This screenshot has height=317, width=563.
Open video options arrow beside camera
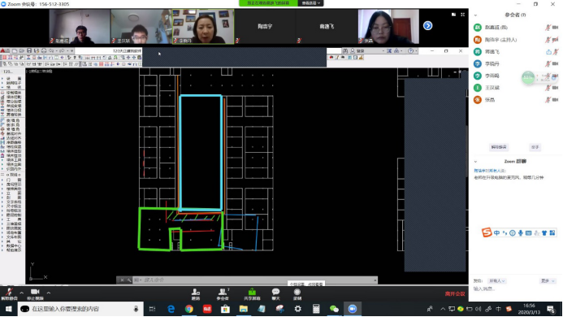(49, 293)
